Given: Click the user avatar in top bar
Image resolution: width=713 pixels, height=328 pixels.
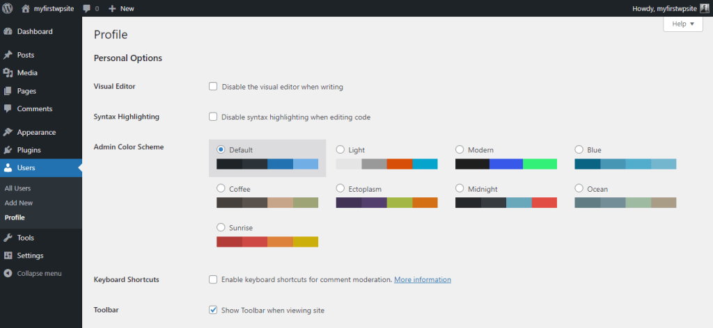Looking at the screenshot, I should [705, 8].
